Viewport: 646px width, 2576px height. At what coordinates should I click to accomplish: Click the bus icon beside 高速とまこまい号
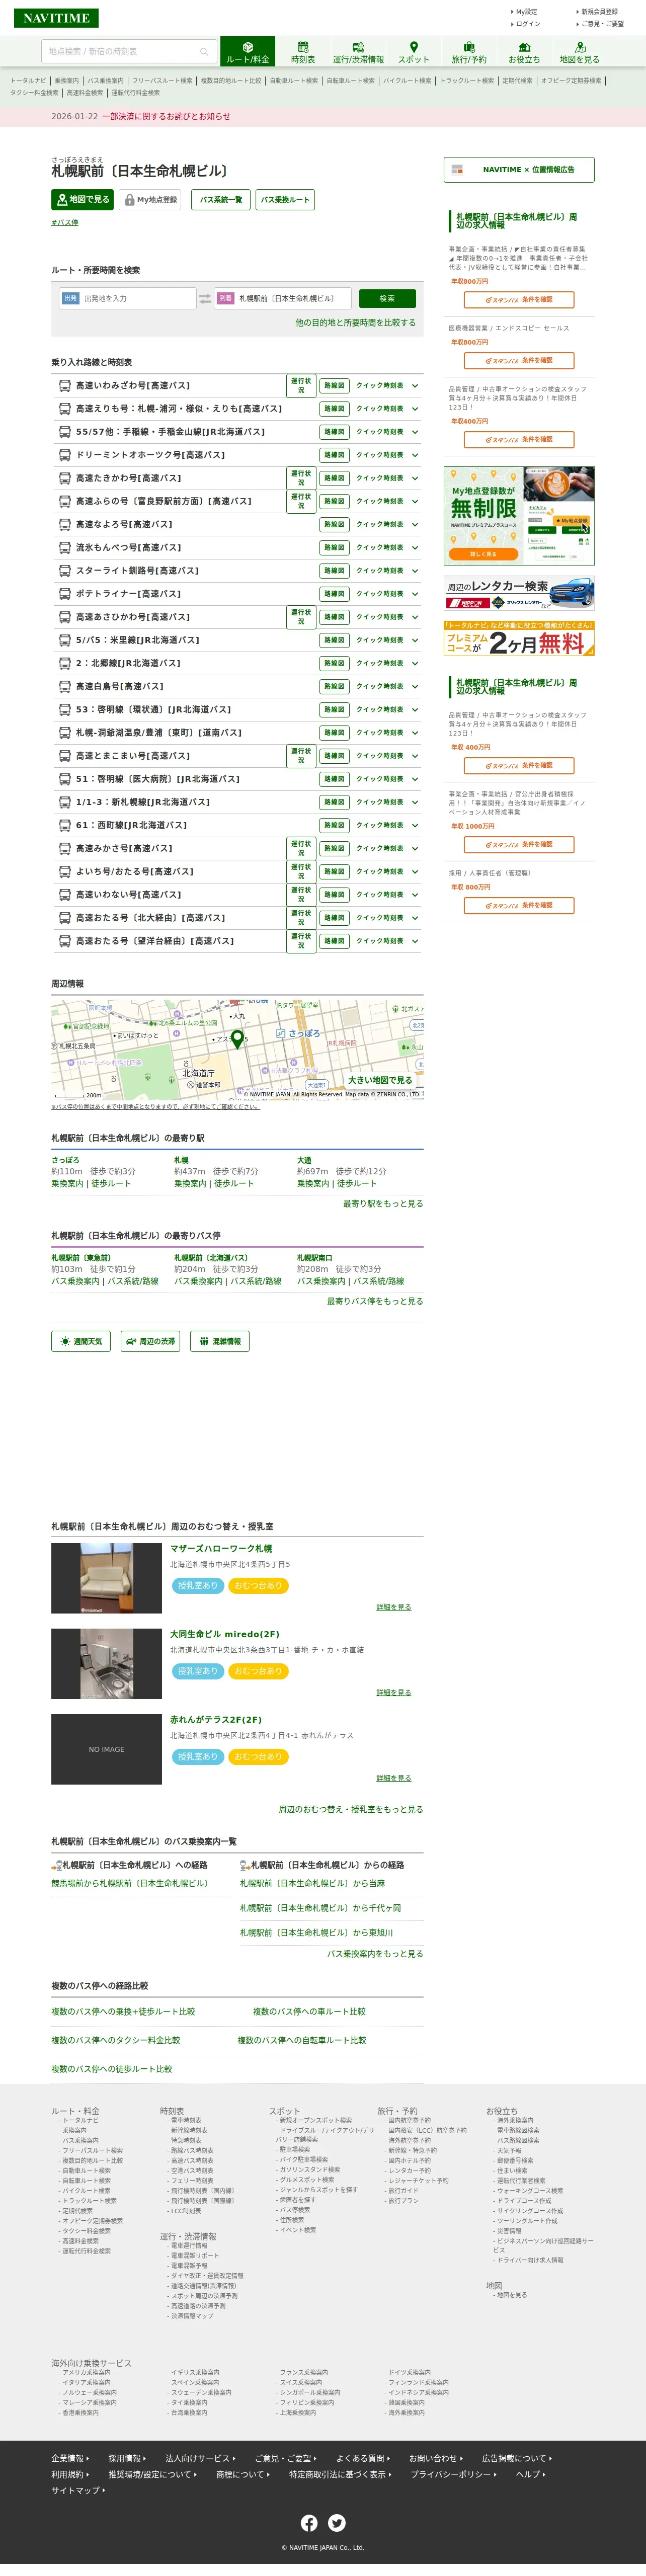(64, 756)
